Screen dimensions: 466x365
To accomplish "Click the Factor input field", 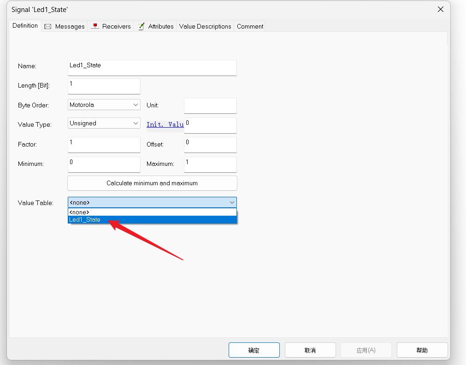I will point(104,145).
